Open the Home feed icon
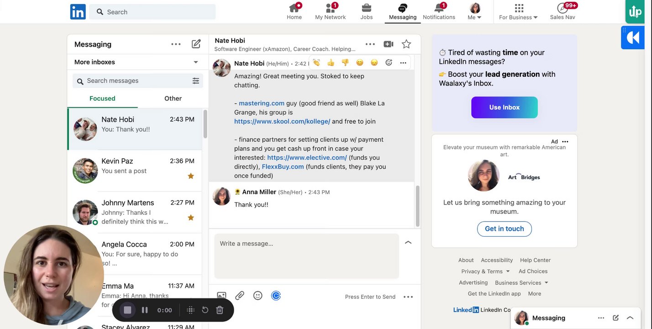This screenshot has width=652, height=329. pyautogui.click(x=294, y=8)
